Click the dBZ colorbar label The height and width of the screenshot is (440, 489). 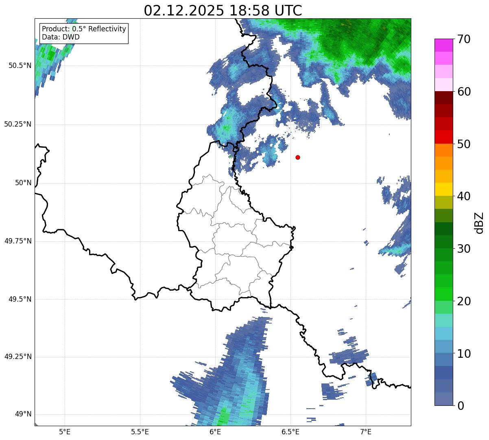[x=480, y=222]
